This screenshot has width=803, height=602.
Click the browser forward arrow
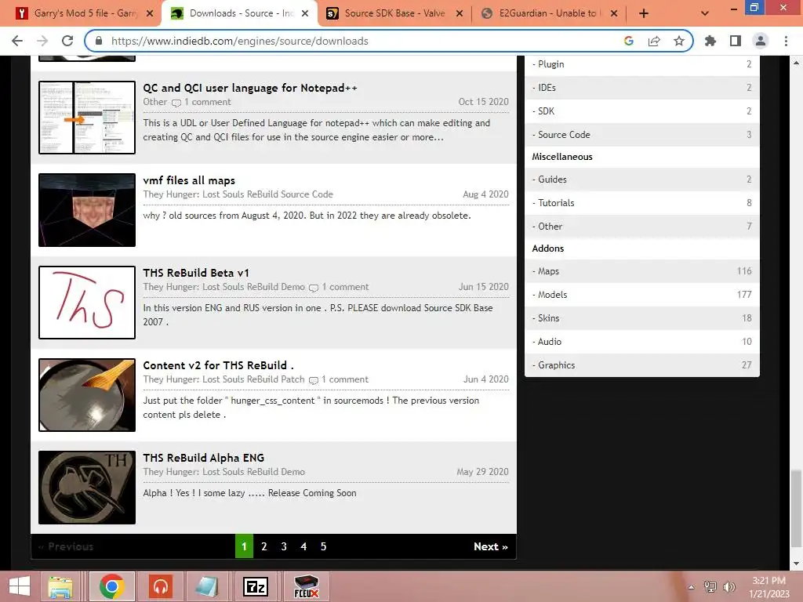tap(42, 41)
